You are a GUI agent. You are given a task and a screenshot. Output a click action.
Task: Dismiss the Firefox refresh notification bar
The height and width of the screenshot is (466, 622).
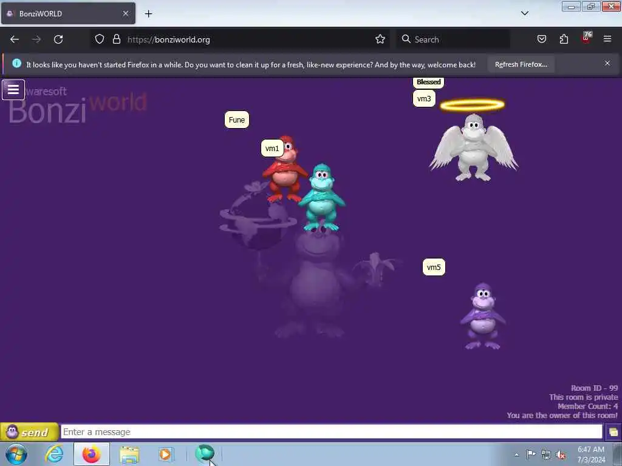(607, 63)
